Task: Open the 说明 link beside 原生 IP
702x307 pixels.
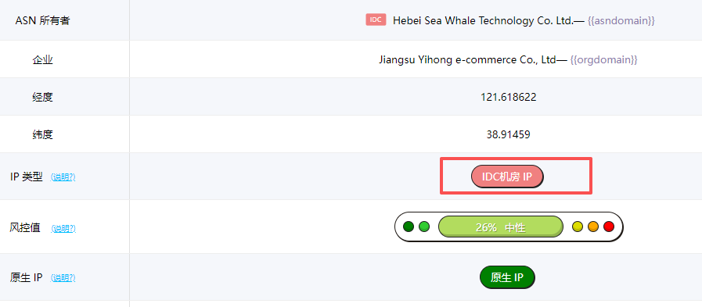Action: (x=63, y=278)
